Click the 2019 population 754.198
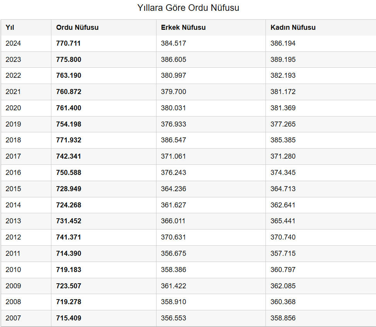The width and height of the screenshot is (376, 327). point(68,124)
